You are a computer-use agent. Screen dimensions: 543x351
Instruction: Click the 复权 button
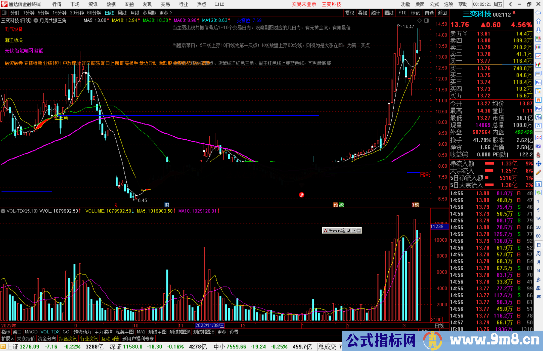(x=350, y=13)
